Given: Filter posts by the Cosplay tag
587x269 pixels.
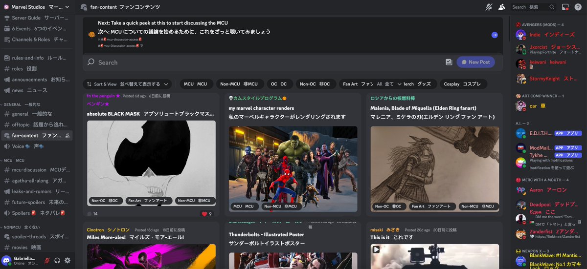Looking at the screenshot, I should (x=463, y=84).
